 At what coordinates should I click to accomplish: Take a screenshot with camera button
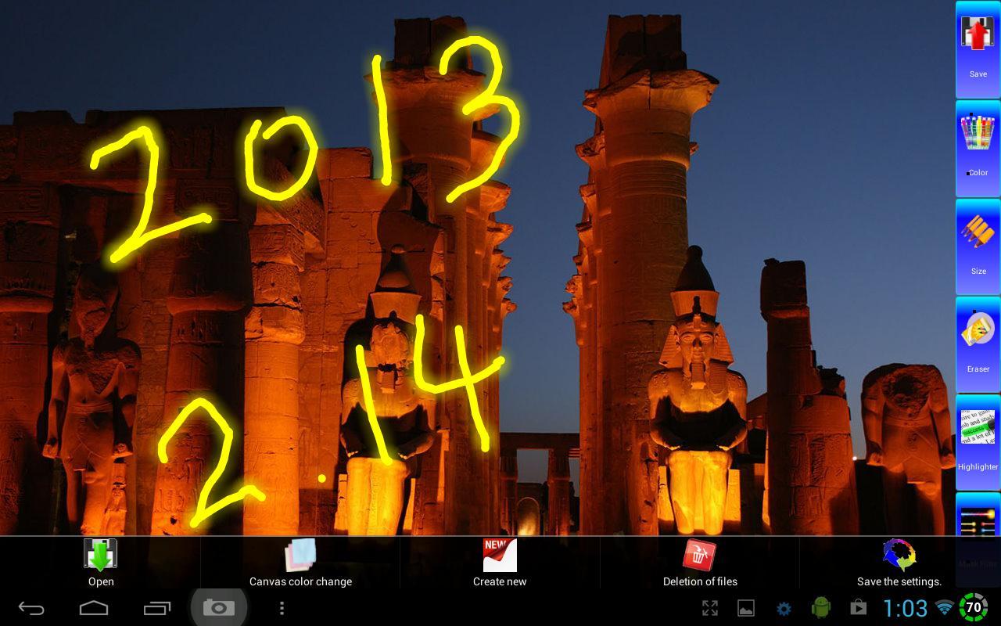coord(219,608)
